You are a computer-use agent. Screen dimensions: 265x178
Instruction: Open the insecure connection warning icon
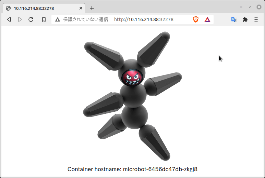[58, 19]
